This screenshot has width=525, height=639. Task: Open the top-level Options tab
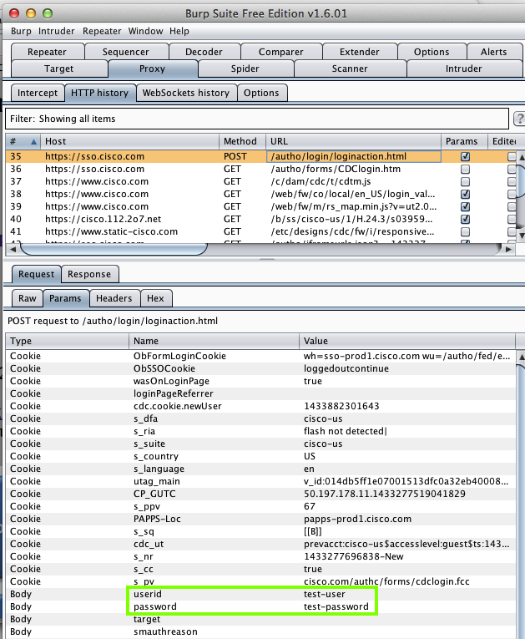[x=432, y=52]
